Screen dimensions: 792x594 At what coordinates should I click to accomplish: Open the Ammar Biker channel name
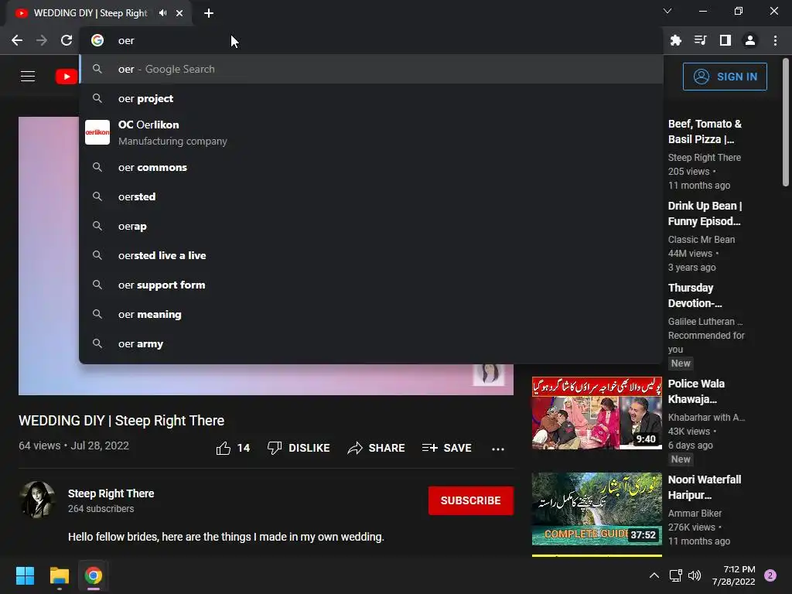click(695, 514)
